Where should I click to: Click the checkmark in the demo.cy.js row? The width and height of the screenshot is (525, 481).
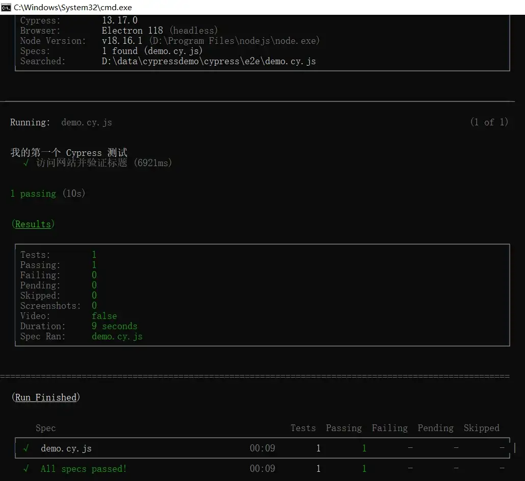click(x=26, y=448)
